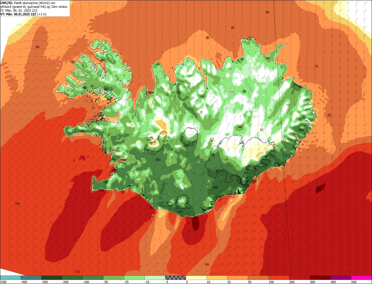Pick the magenta legend swatch above 500
Screen dimensions: 372x284
[361, 278]
